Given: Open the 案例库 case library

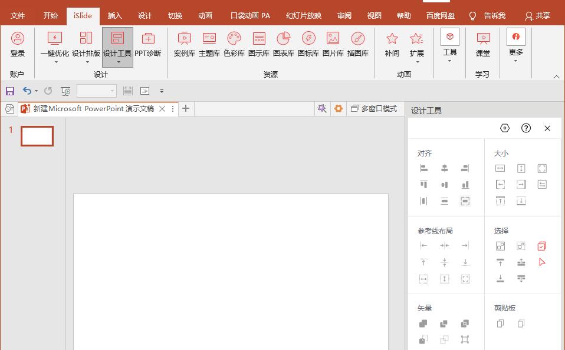Looking at the screenshot, I should pos(184,46).
